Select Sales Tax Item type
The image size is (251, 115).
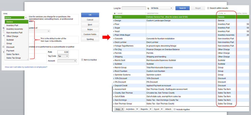17,54
